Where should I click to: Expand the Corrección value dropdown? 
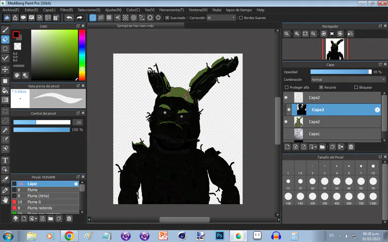point(234,18)
